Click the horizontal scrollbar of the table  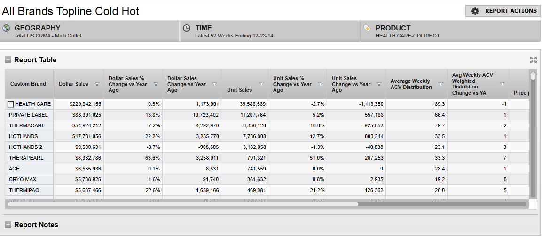tap(183, 204)
